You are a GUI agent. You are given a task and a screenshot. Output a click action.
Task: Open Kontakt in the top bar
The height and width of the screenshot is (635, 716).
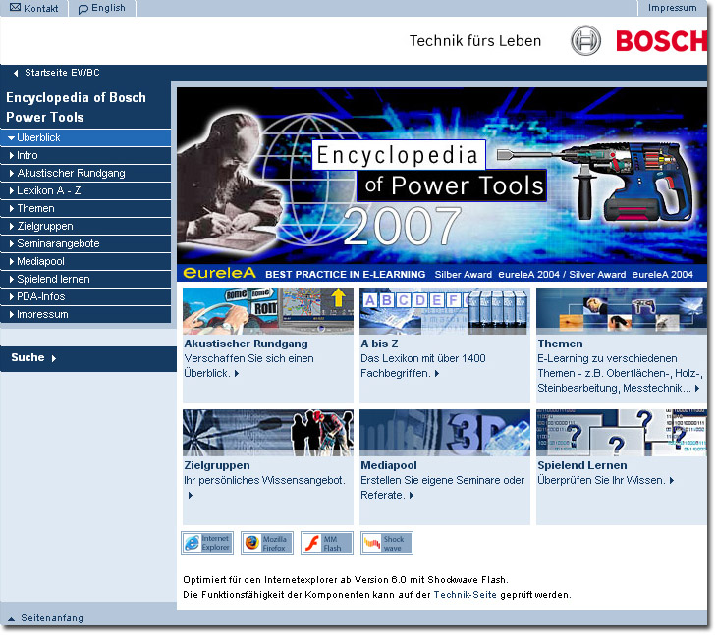[40, 8]
